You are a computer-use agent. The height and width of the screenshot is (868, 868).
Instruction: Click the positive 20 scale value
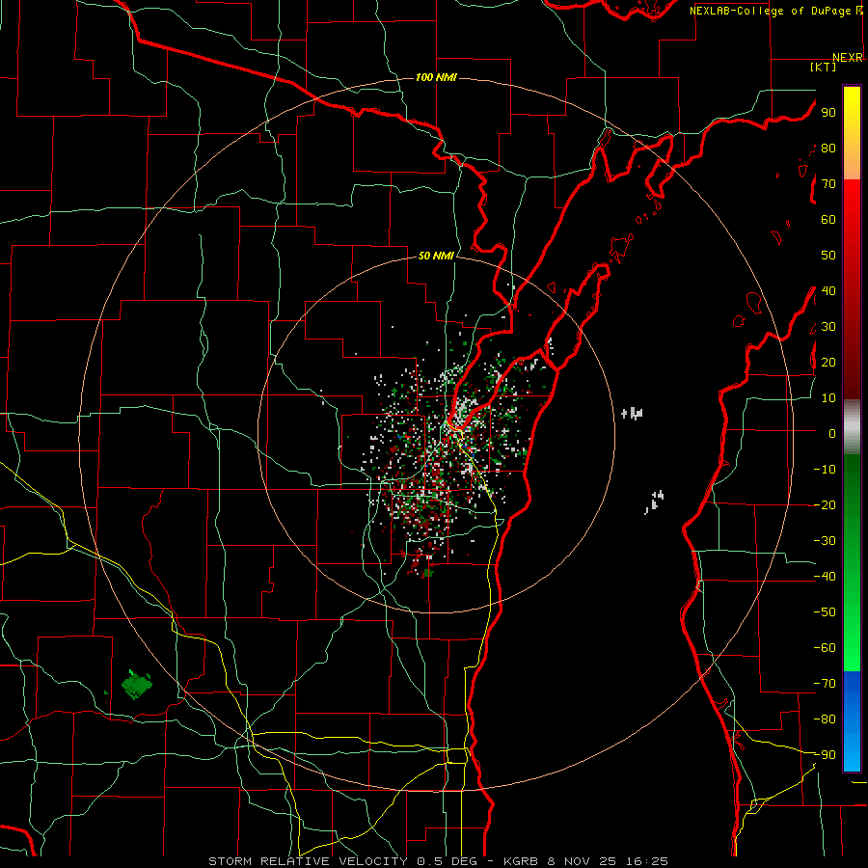click(x=828, y=362)
